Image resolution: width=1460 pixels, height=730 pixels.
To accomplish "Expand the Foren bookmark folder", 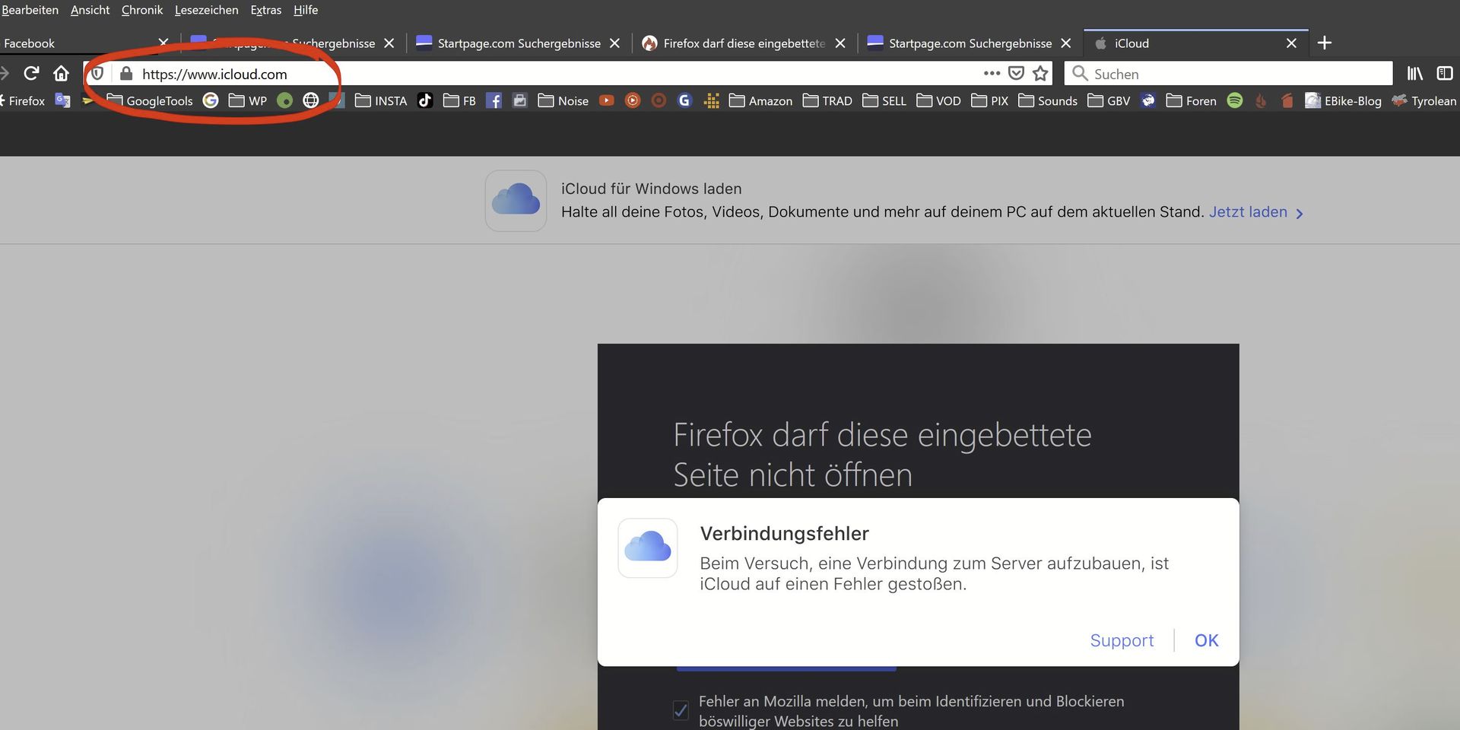I will [1192, 100].
